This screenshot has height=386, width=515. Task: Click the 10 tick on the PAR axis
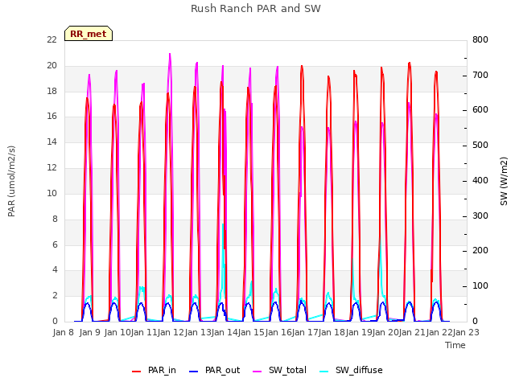click(x=51, y=193)
